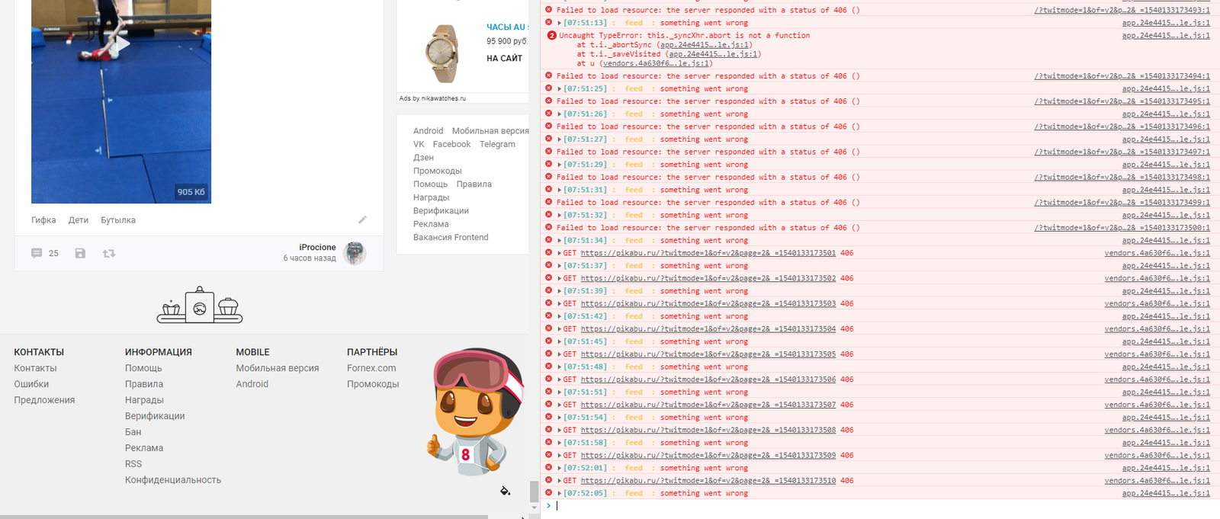The height and width of the screenshot is (519, 1220).
Task: Click the cupcake conveyor footer logo
Action: coord(199,306)
